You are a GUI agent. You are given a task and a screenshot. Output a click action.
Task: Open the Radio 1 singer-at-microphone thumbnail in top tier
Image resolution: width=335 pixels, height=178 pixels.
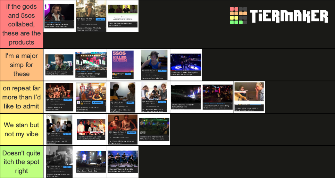tap(59, 16)
